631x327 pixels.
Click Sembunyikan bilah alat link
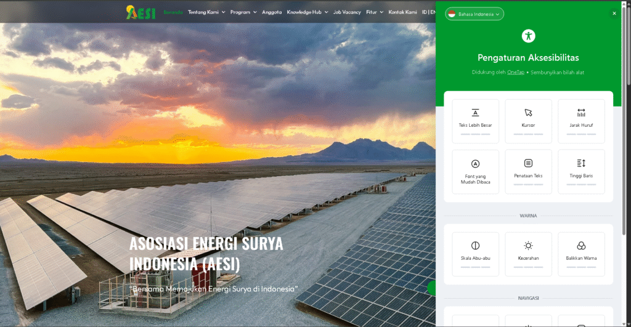[x=557, y=73]
